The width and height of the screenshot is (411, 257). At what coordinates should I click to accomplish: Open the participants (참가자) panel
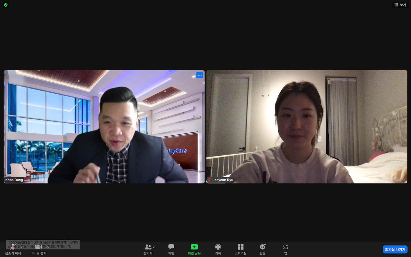coord(148,249)
